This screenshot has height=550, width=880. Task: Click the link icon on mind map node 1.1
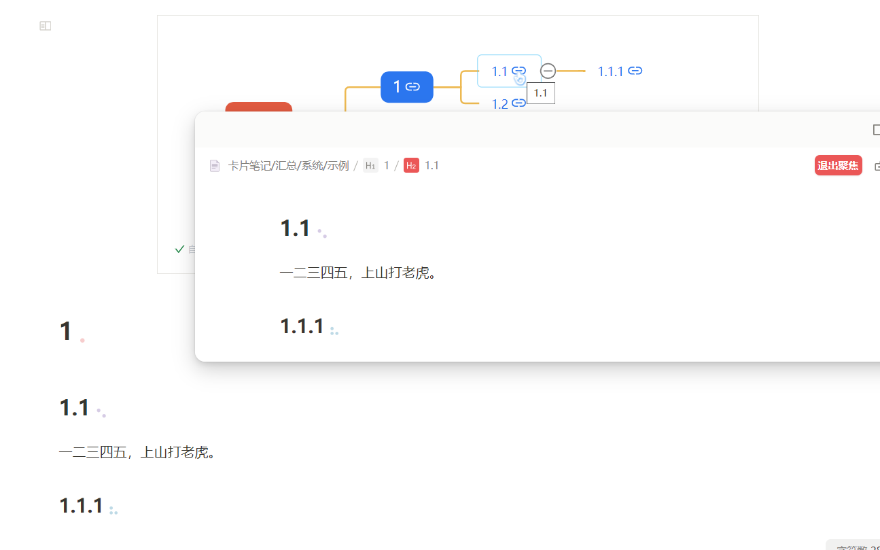point(518,71)
